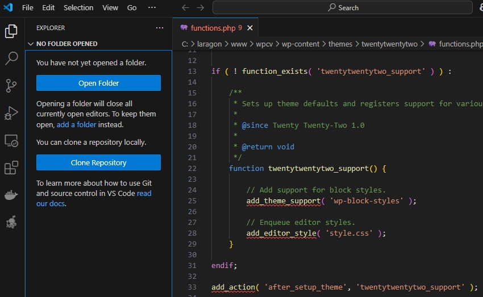Viewport: 483px width, 297px height.
Task: Click 'add_editor_style' on line 28
Action: click(281, 233)
